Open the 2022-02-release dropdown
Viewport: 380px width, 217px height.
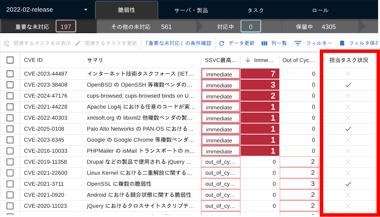pos(47,10)
